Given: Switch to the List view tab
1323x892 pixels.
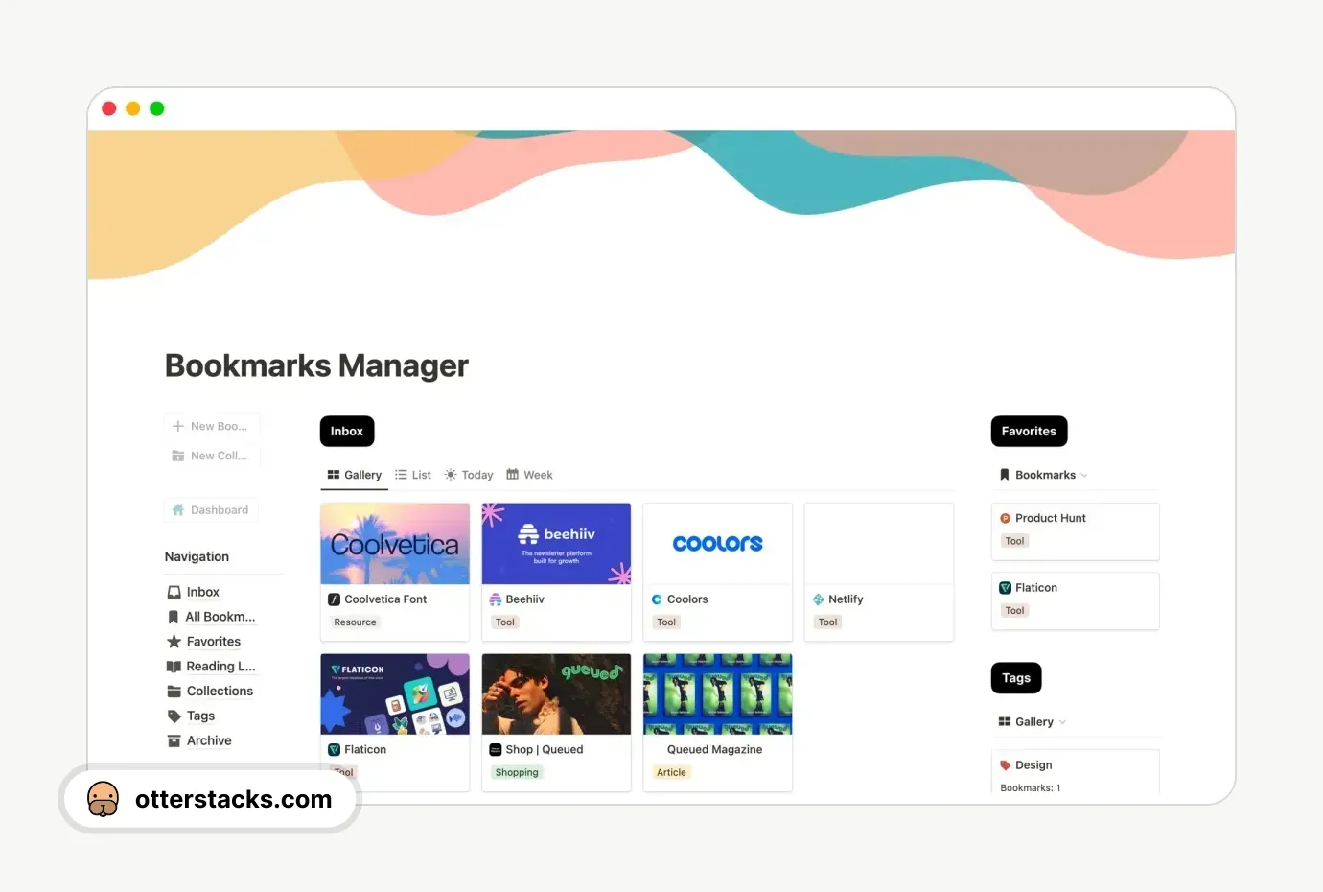Looking at the screenshot, I should click(x=413, y=475).
